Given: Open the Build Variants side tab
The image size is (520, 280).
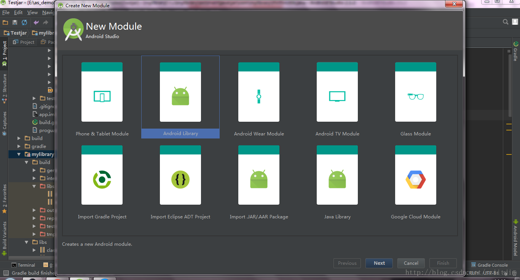Looking at the screenshot, I should tap(4, 238).
